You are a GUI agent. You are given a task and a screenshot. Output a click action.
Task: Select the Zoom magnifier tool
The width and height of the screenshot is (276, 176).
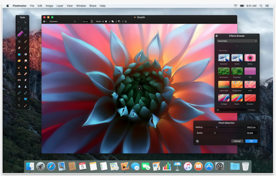pos(19,105)
